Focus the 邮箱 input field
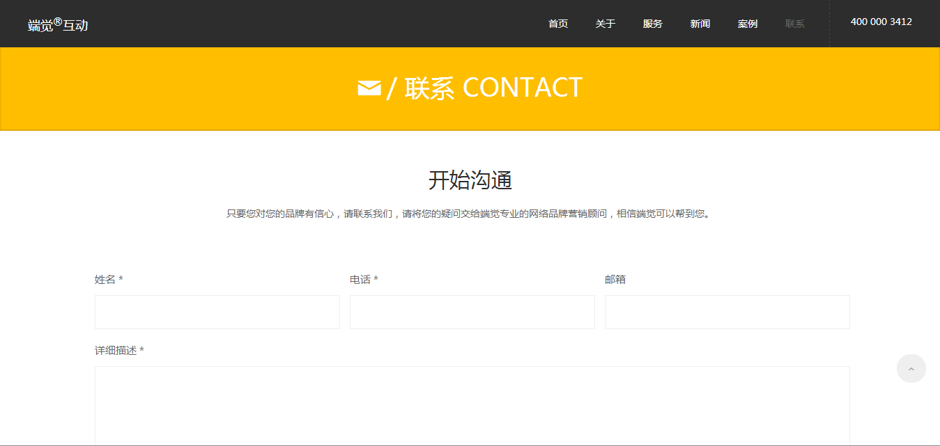Image resolution: width=940 pixels, height=446 pixels. pyautogui.click(x=727, y=312)
